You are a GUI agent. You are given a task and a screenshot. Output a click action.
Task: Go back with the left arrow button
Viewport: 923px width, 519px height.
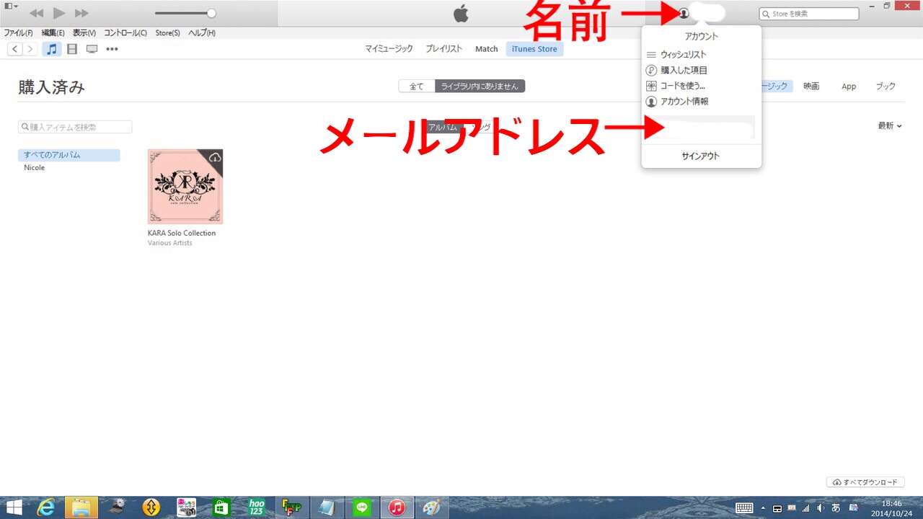pos(14,49)
